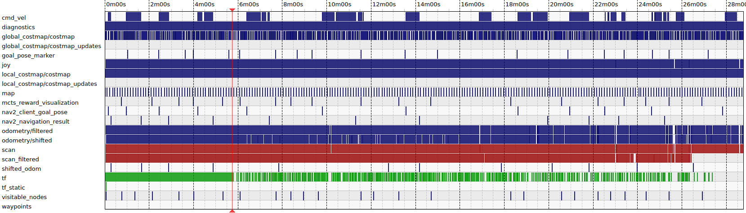Select the global_costmap/costmap_updates topic
The width and height of the screenshot is (746, 213).
coord(51,46)
